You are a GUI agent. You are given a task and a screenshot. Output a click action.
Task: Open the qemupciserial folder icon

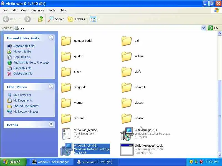pyautogui.click(x=66, y=41)
